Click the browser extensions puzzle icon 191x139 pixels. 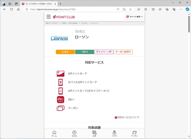pyautogui.click(x=146, y=9)
